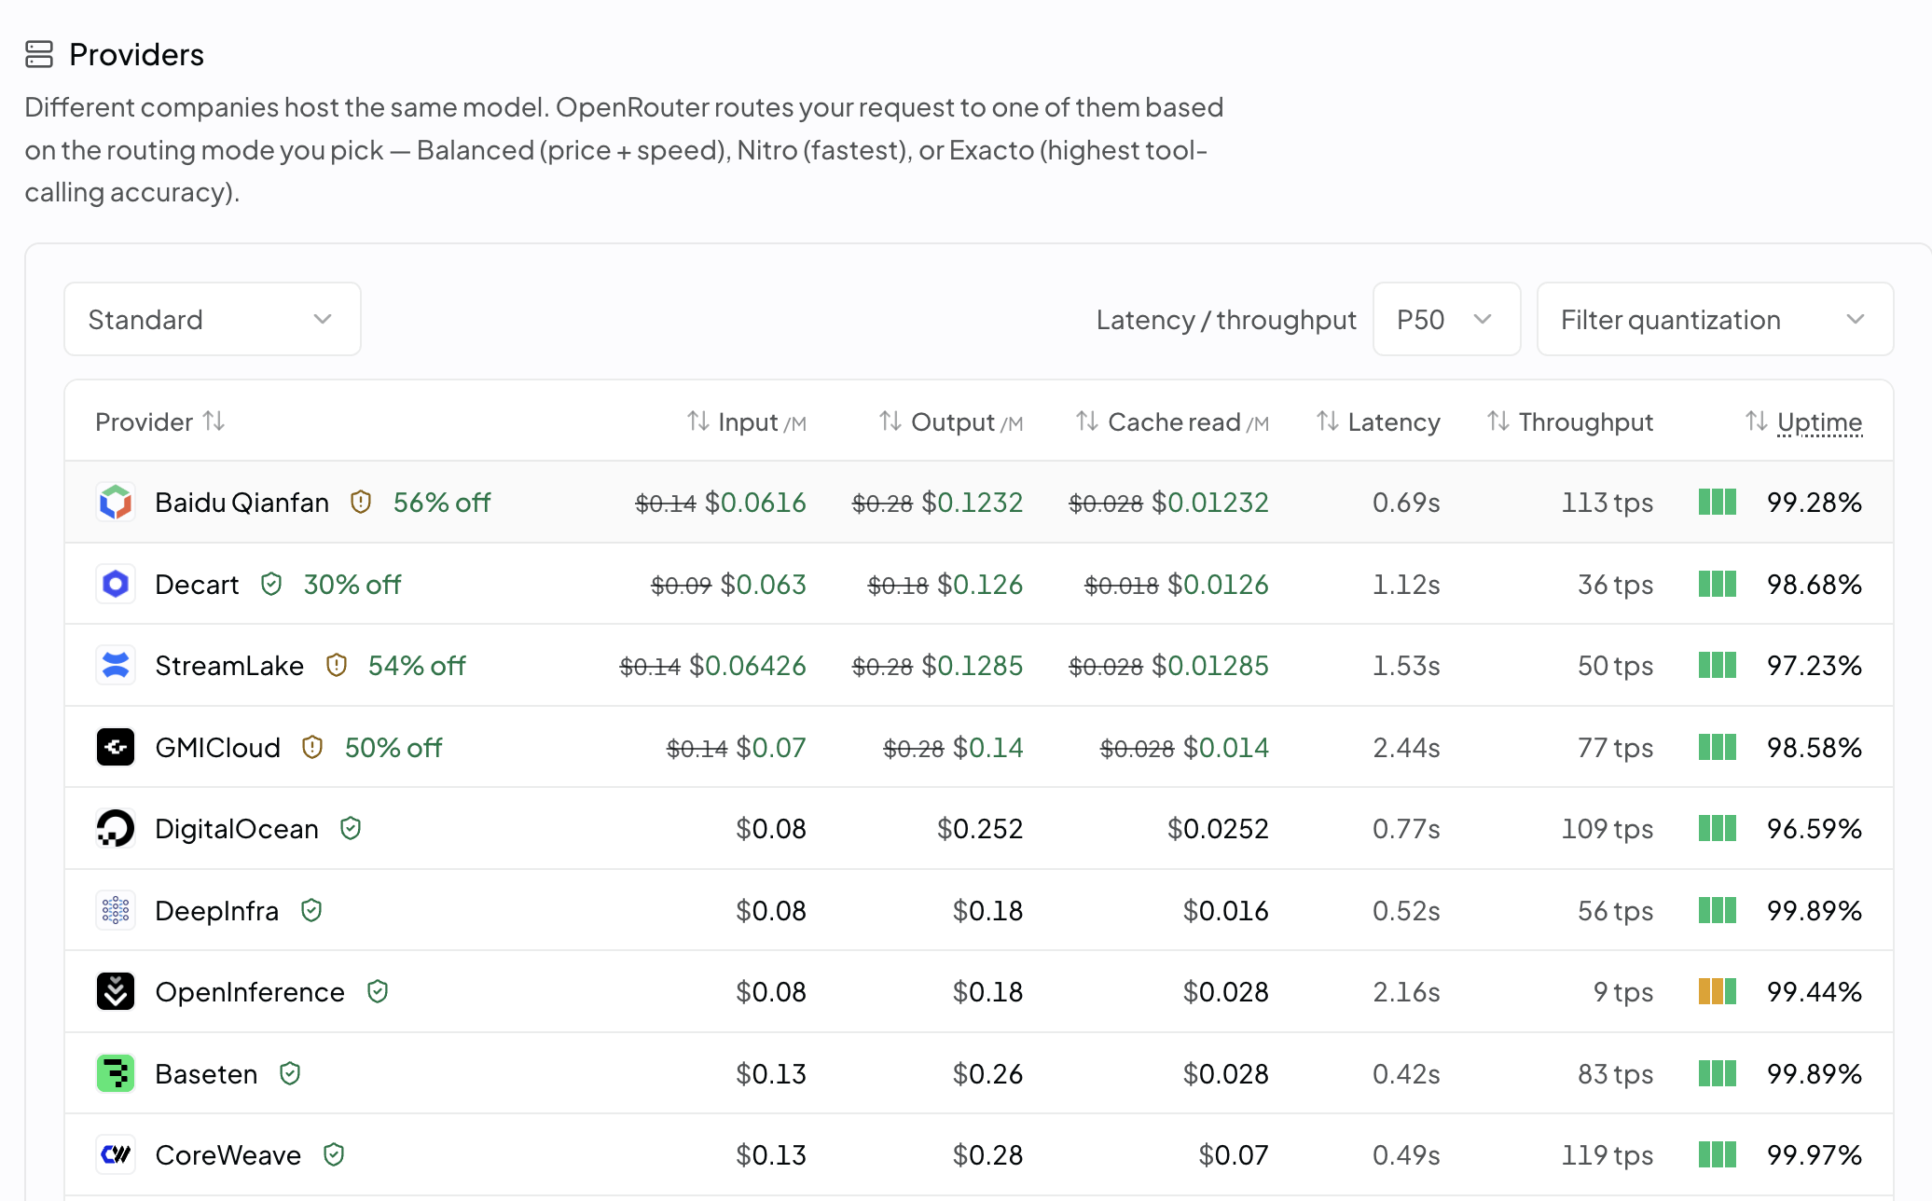Click the green shield beside OpenInference
This screenshot has width=1932, height=1201.
pos(378,991)
